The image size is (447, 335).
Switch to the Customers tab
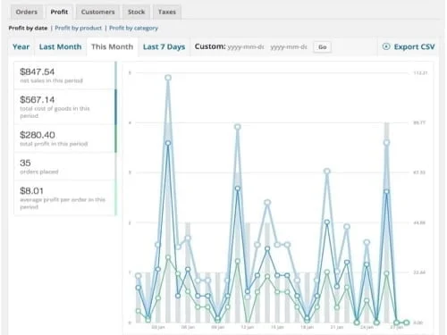[97, 13]
